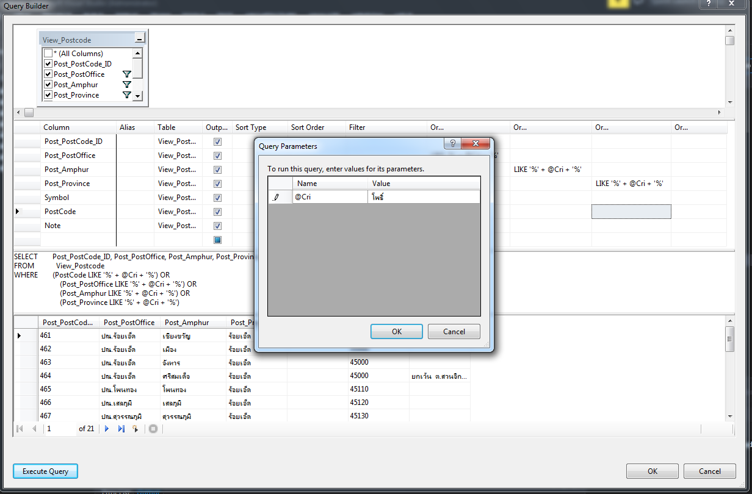Click the Alias column header
The width and height of the screenshot is (752, 494).
[135, 127]
